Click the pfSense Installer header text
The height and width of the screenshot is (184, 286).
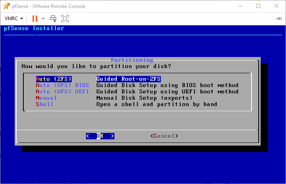pyautogui.click(x=34, y=28)
